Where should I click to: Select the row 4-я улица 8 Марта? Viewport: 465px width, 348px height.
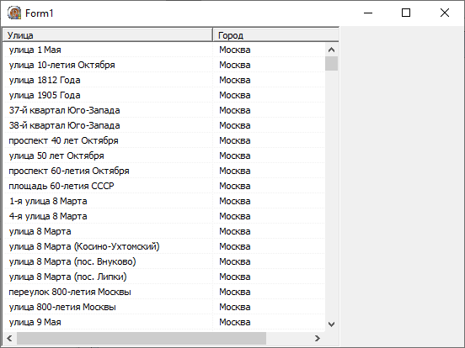(x=164, y=216)
